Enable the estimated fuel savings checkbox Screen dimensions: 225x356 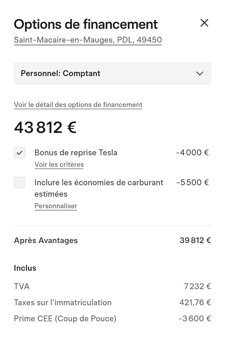click(x=20, y=183)
